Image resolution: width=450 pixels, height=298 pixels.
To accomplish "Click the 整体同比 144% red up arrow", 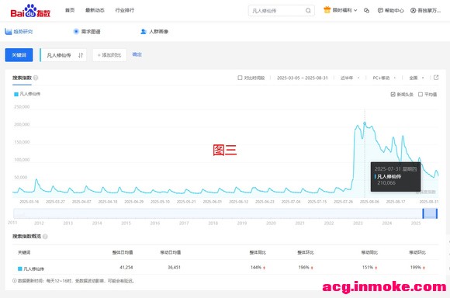I will [x=264, y=268].
